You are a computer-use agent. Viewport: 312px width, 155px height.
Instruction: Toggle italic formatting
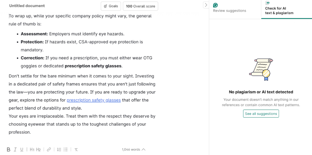[x=15, y=150]
